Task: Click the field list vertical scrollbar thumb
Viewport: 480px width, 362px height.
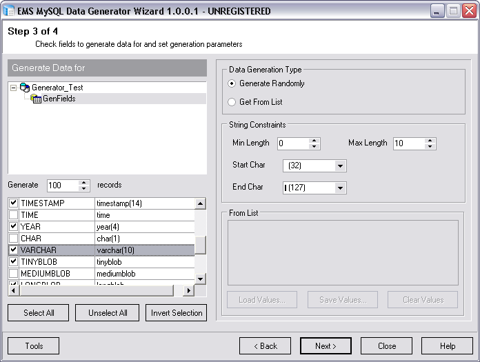Action: pos(200,245)
